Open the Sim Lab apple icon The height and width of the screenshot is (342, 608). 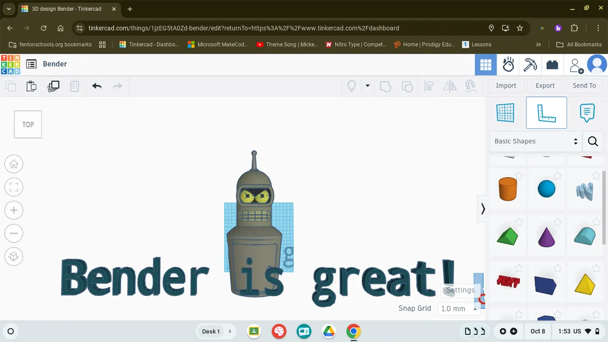point(508,65)
